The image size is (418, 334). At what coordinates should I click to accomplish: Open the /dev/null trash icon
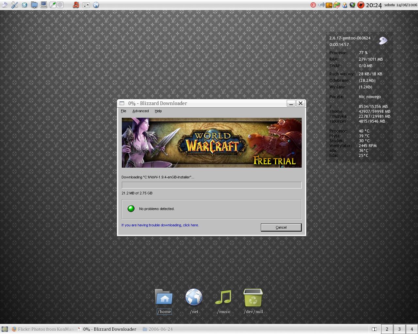pyautogui.click(x=253, y=301)
